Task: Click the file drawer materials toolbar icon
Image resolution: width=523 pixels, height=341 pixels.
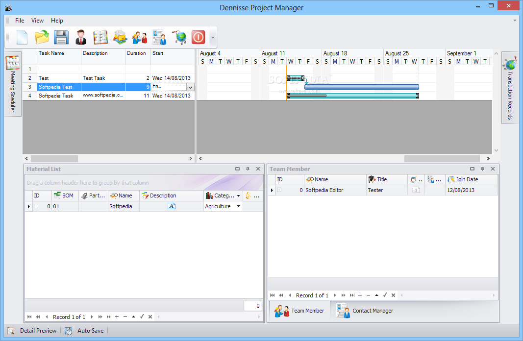Action: pyautogui.click(x=120, y=37)
